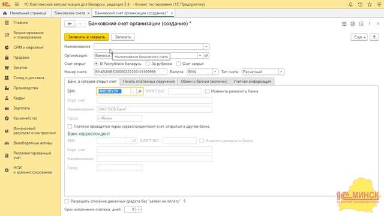The height and width of the screenshot is (216, 384).
Task: Open Закупки section
Action: click(x=20, y=68)
